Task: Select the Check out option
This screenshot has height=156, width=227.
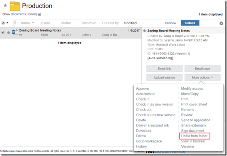Action: tap(144, 110)
